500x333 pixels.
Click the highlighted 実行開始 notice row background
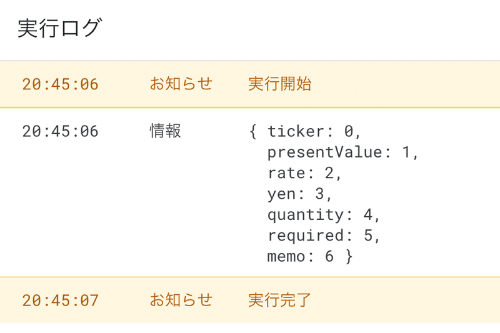pos(250,84)
